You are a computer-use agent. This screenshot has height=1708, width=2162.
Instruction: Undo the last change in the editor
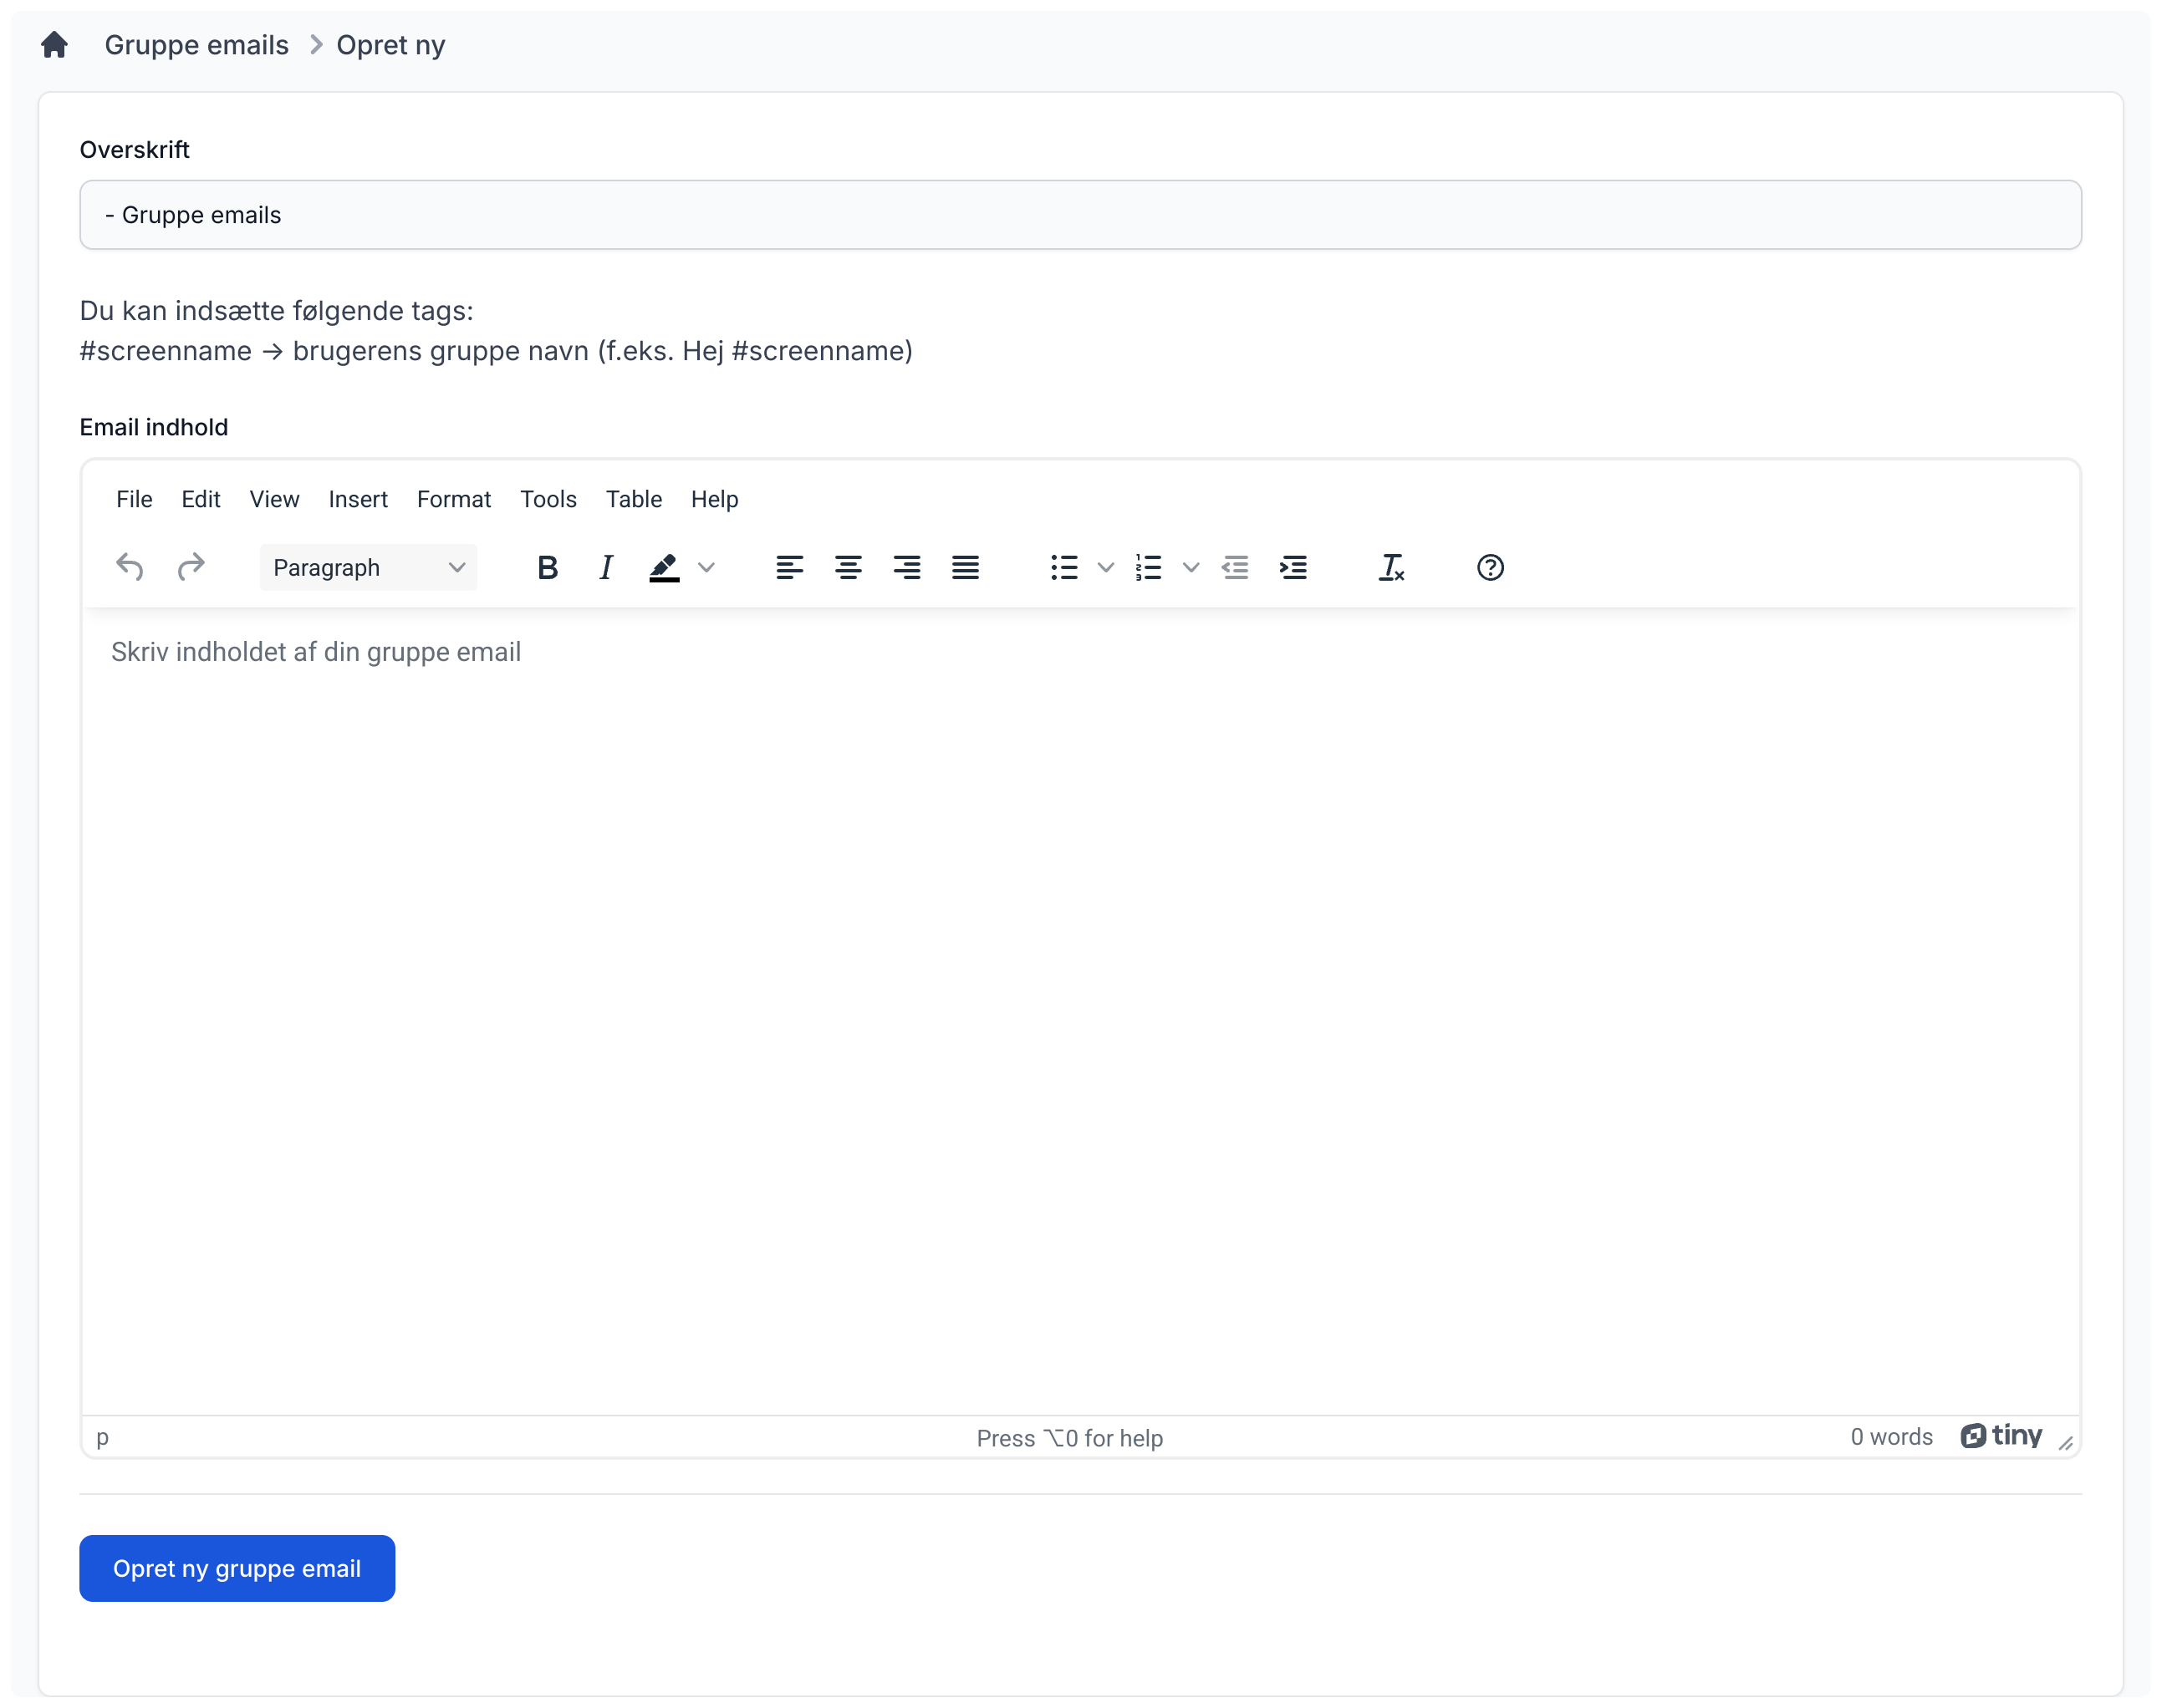click(x=129, y=567)
